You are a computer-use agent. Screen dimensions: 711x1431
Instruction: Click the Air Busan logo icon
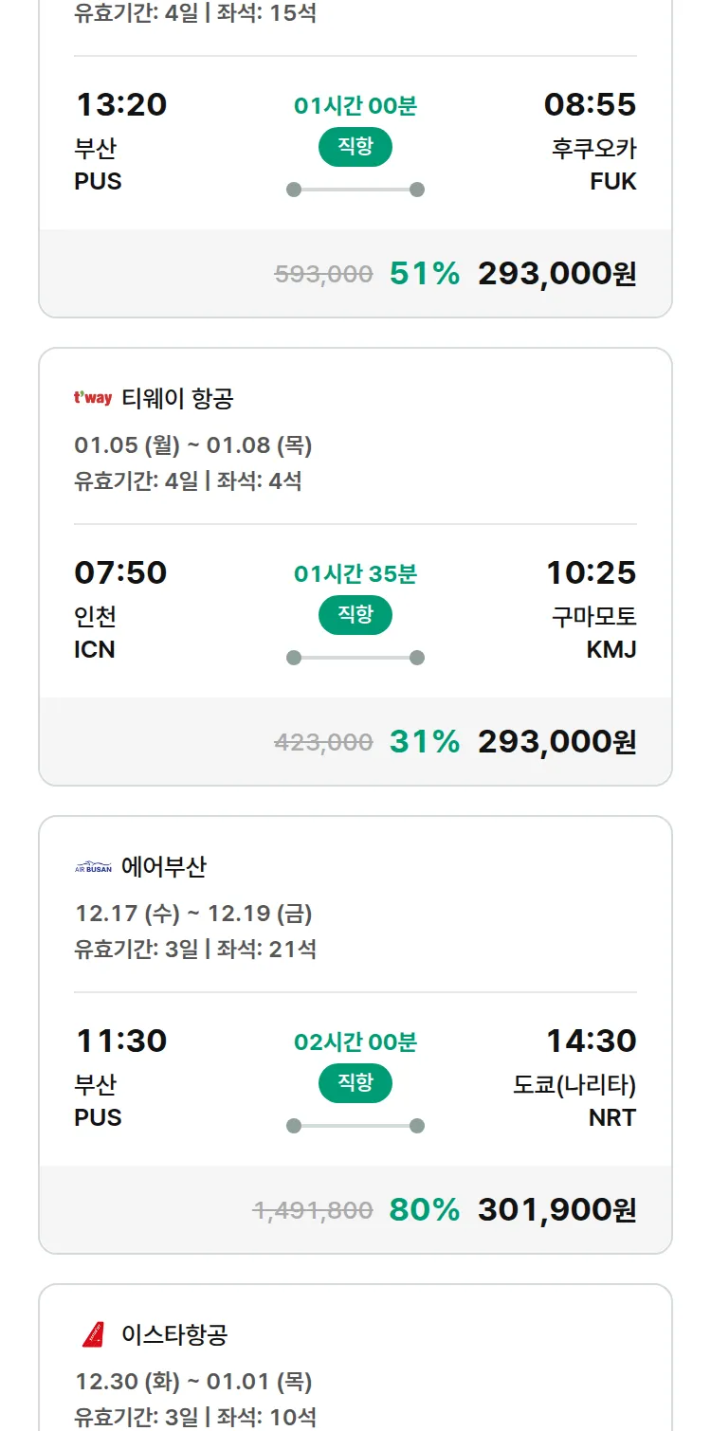pyautogui.click(x=93, y=867)
